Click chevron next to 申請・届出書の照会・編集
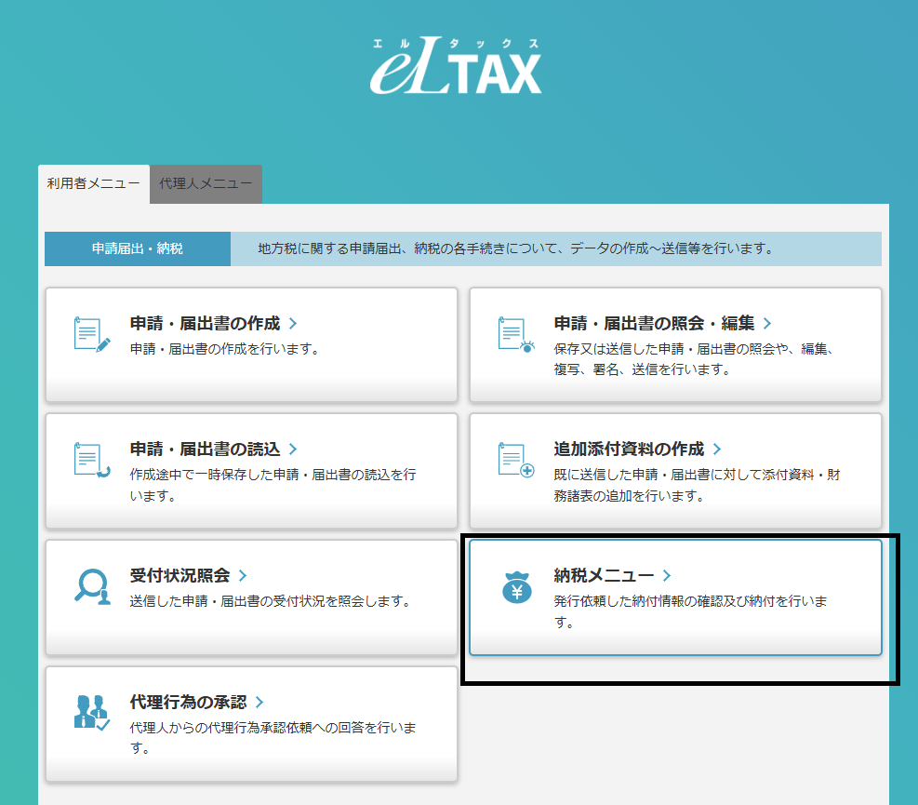918x805 pixels. point(767,324)
